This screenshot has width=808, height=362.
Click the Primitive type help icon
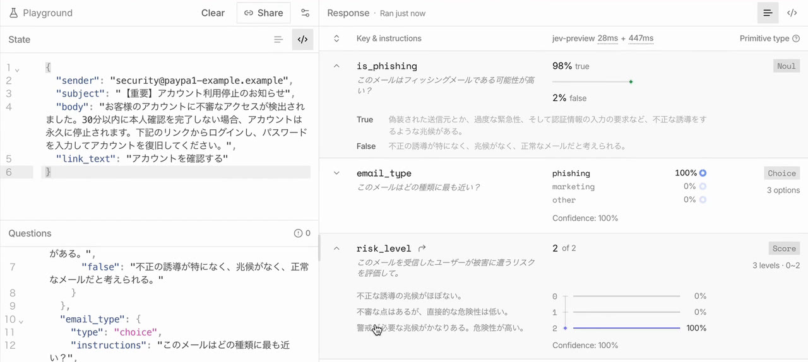point(796,38)
